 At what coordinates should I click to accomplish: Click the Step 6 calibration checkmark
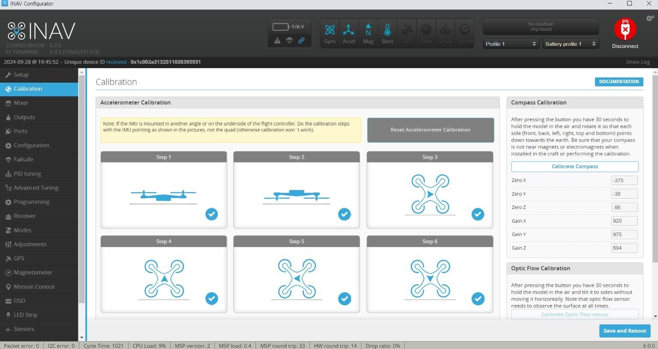coord(478,298)
